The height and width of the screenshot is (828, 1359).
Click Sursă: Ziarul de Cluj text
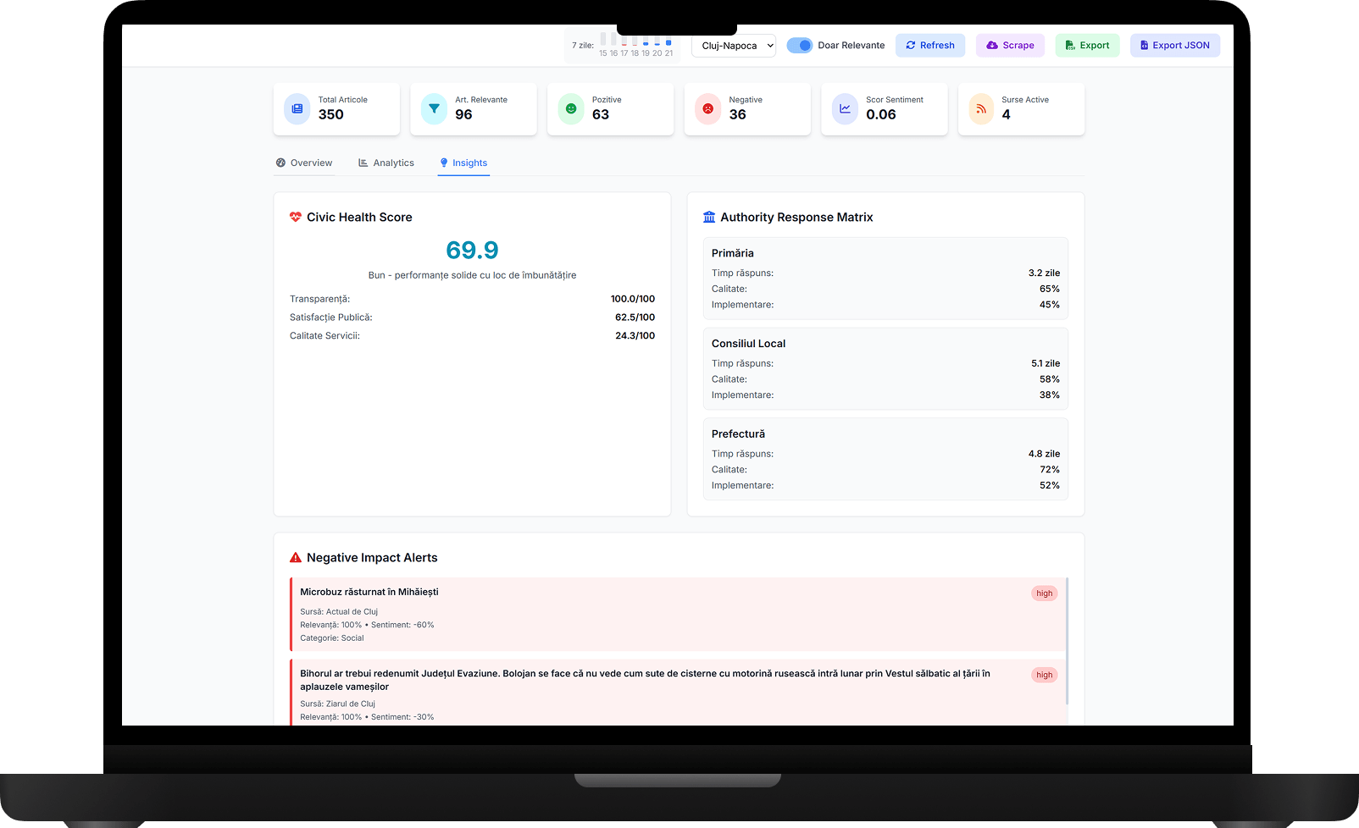[x=337, y=704]
